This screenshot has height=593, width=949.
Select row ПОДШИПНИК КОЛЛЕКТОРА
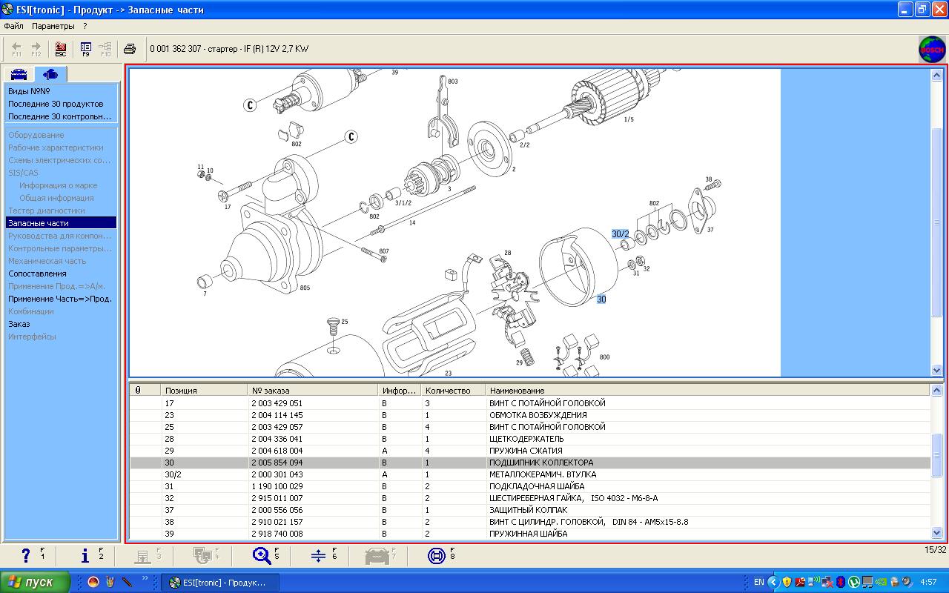click(x=530, y=463)
